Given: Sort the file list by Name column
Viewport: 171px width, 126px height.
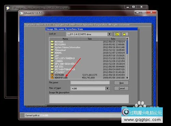Looking at the screenshot, I should point(65,39).
